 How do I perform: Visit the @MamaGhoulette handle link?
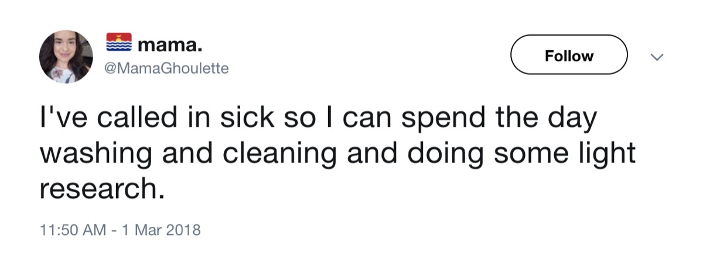166,68
